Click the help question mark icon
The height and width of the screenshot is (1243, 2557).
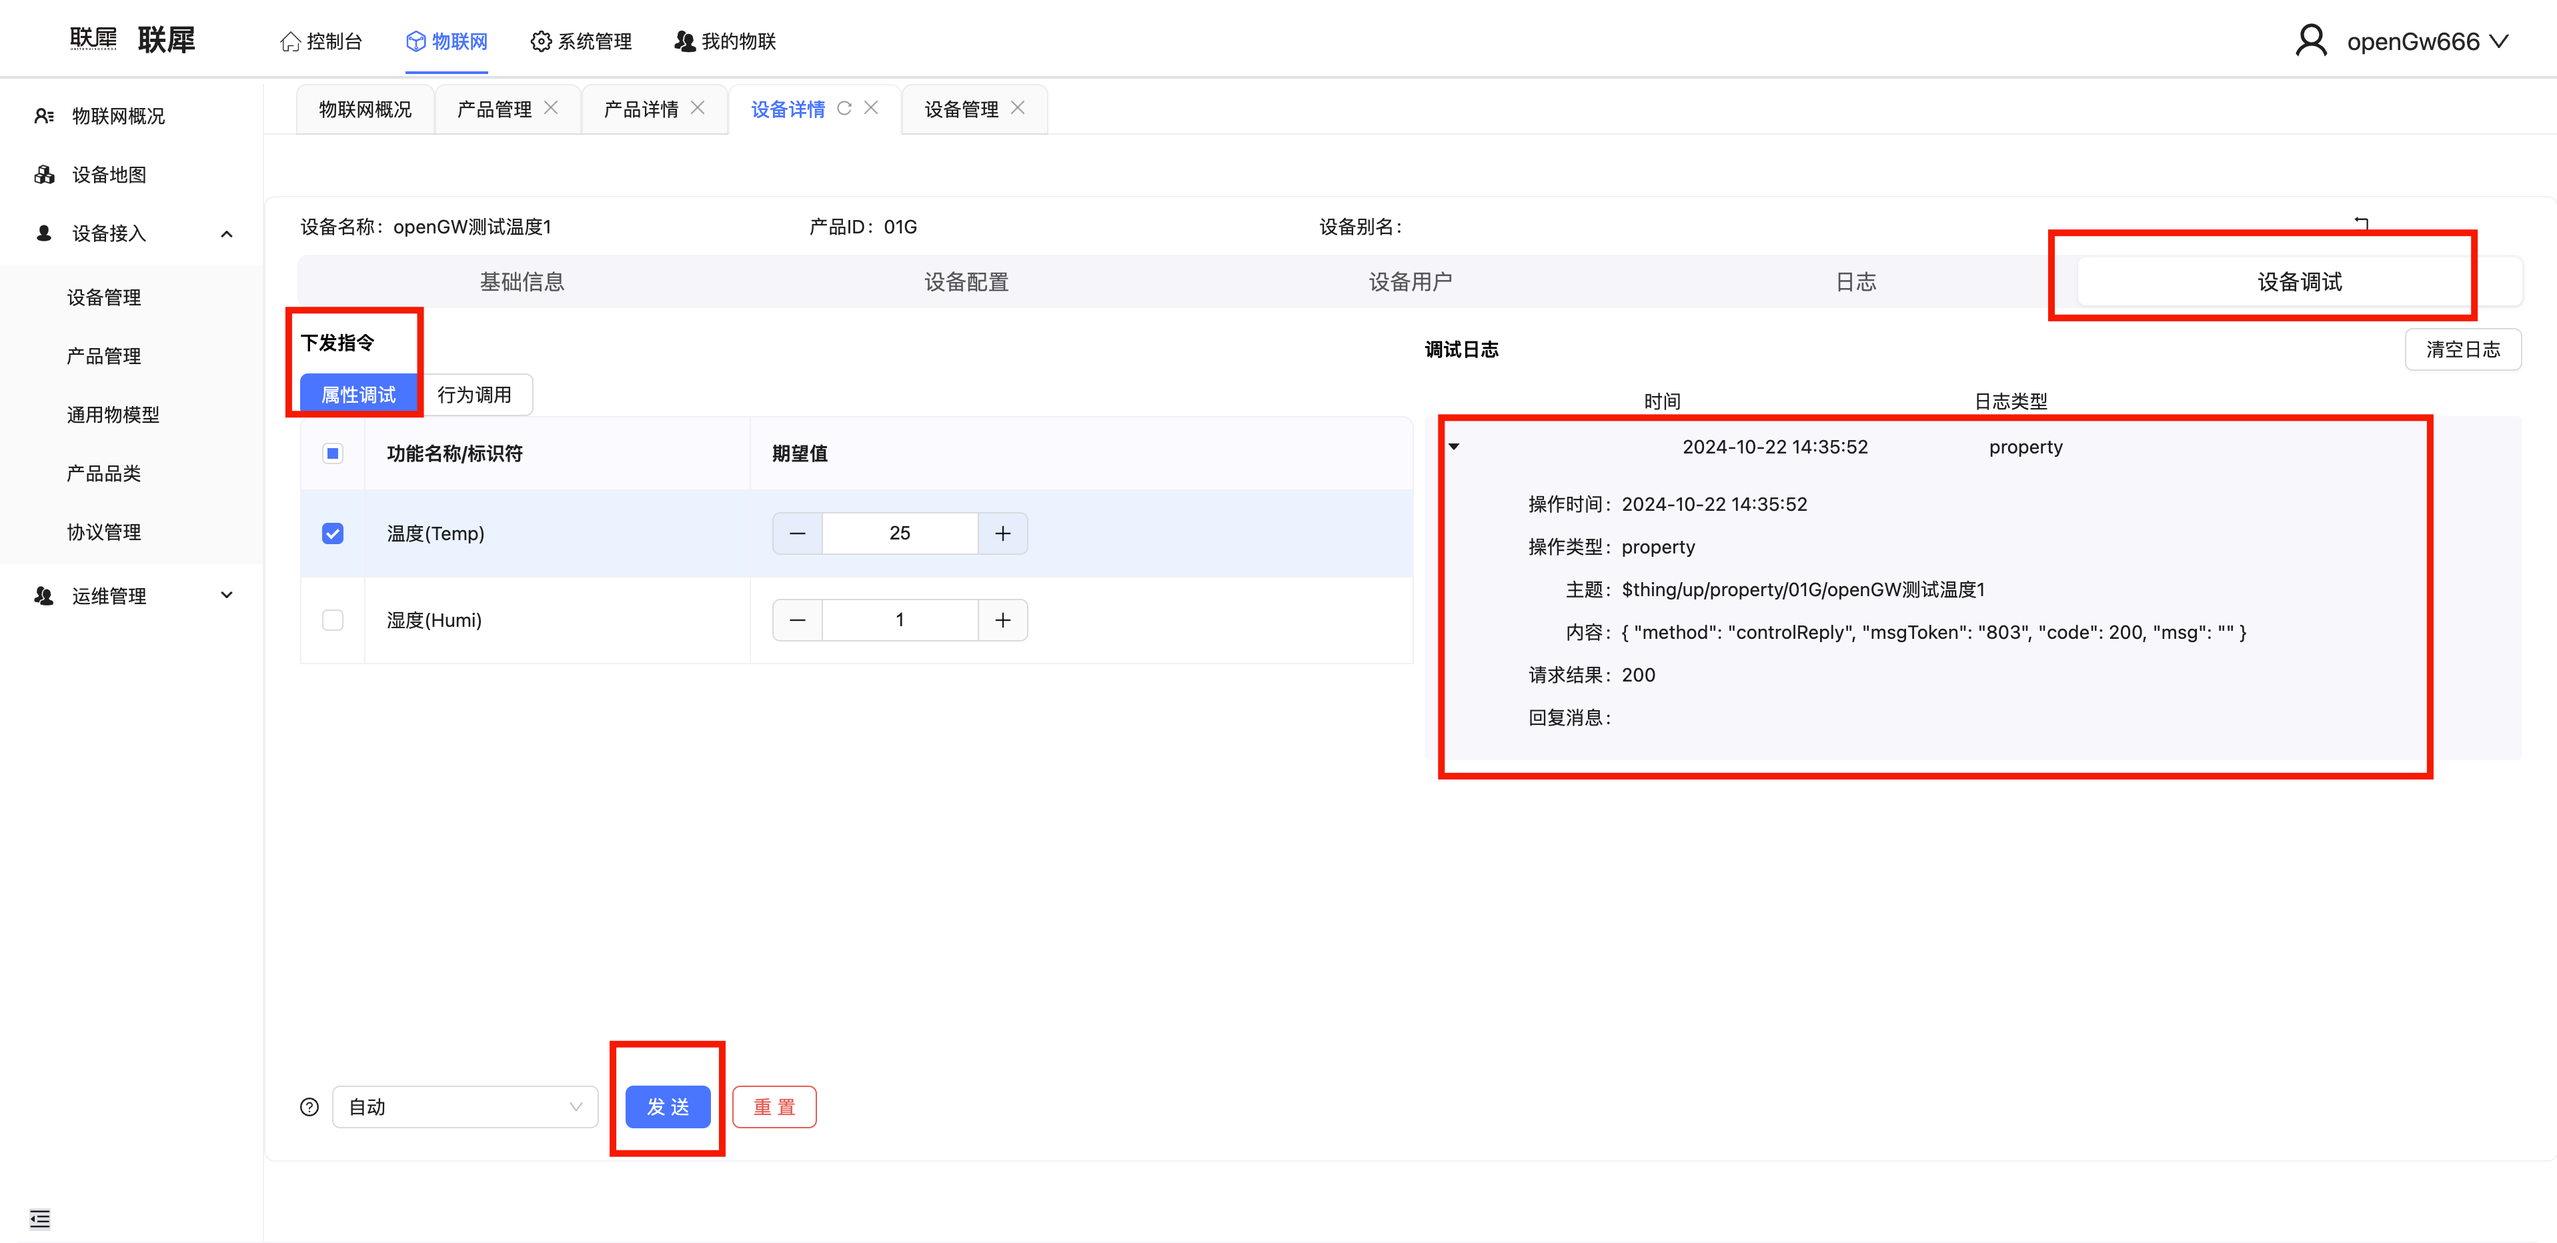[x=309, y=1107]
